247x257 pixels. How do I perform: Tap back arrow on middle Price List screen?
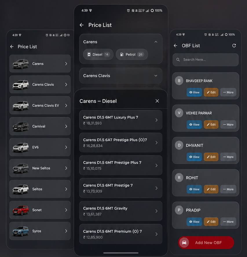point(82,25)
